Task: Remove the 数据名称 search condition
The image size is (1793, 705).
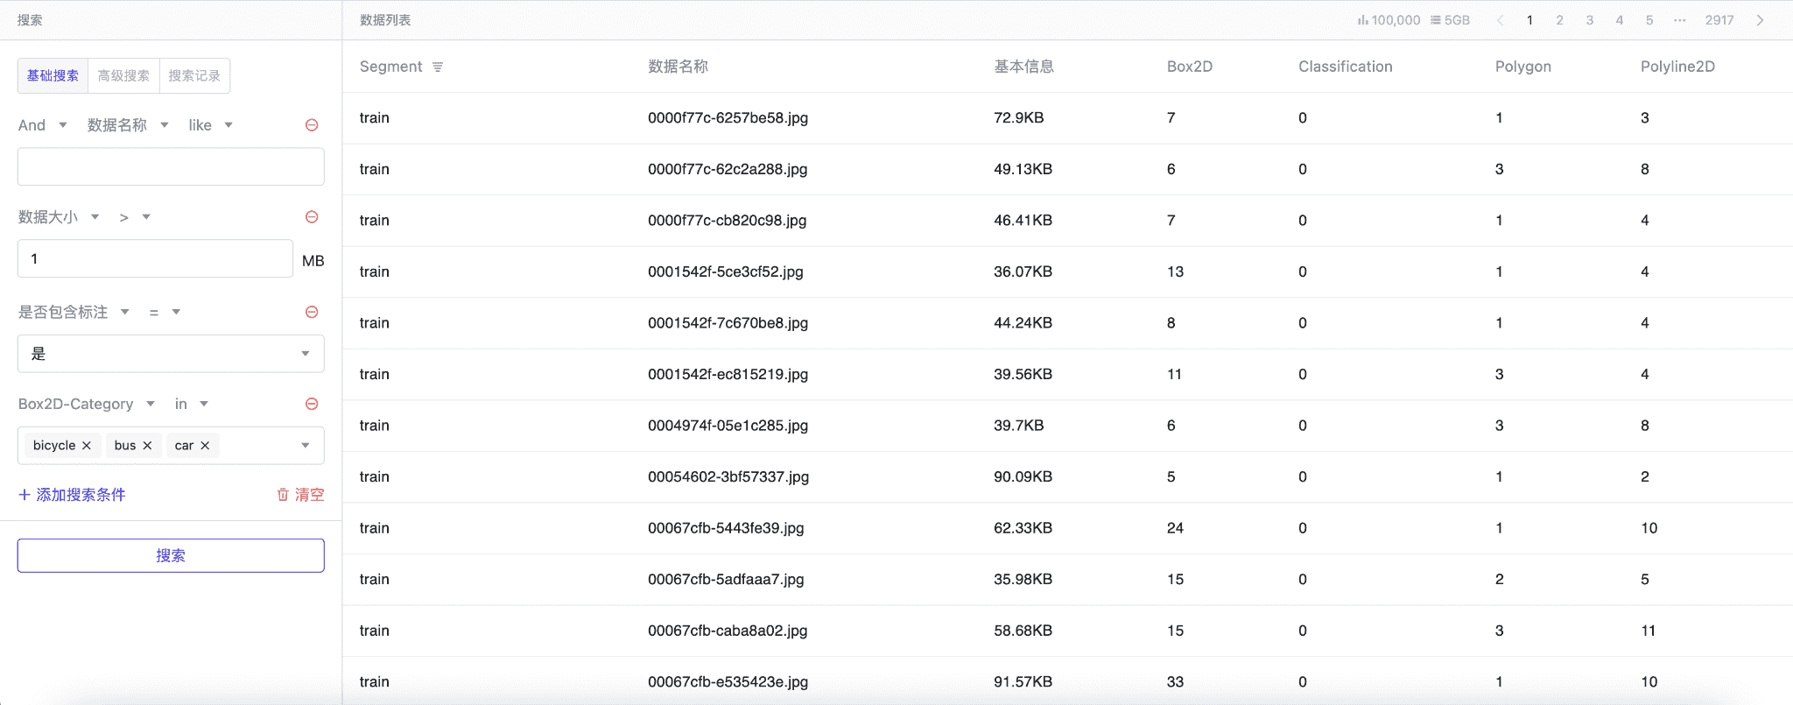Action: [312, 125]
